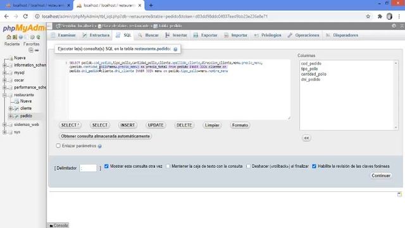
Task: Click the page settings gear icon in breadcrumb bar
Action: coord(394,26)
